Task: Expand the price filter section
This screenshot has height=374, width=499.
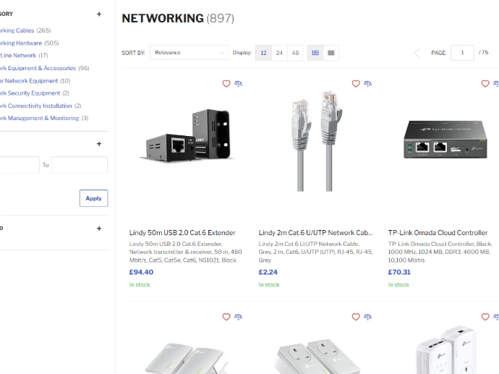Action: (x=99, y=144)
